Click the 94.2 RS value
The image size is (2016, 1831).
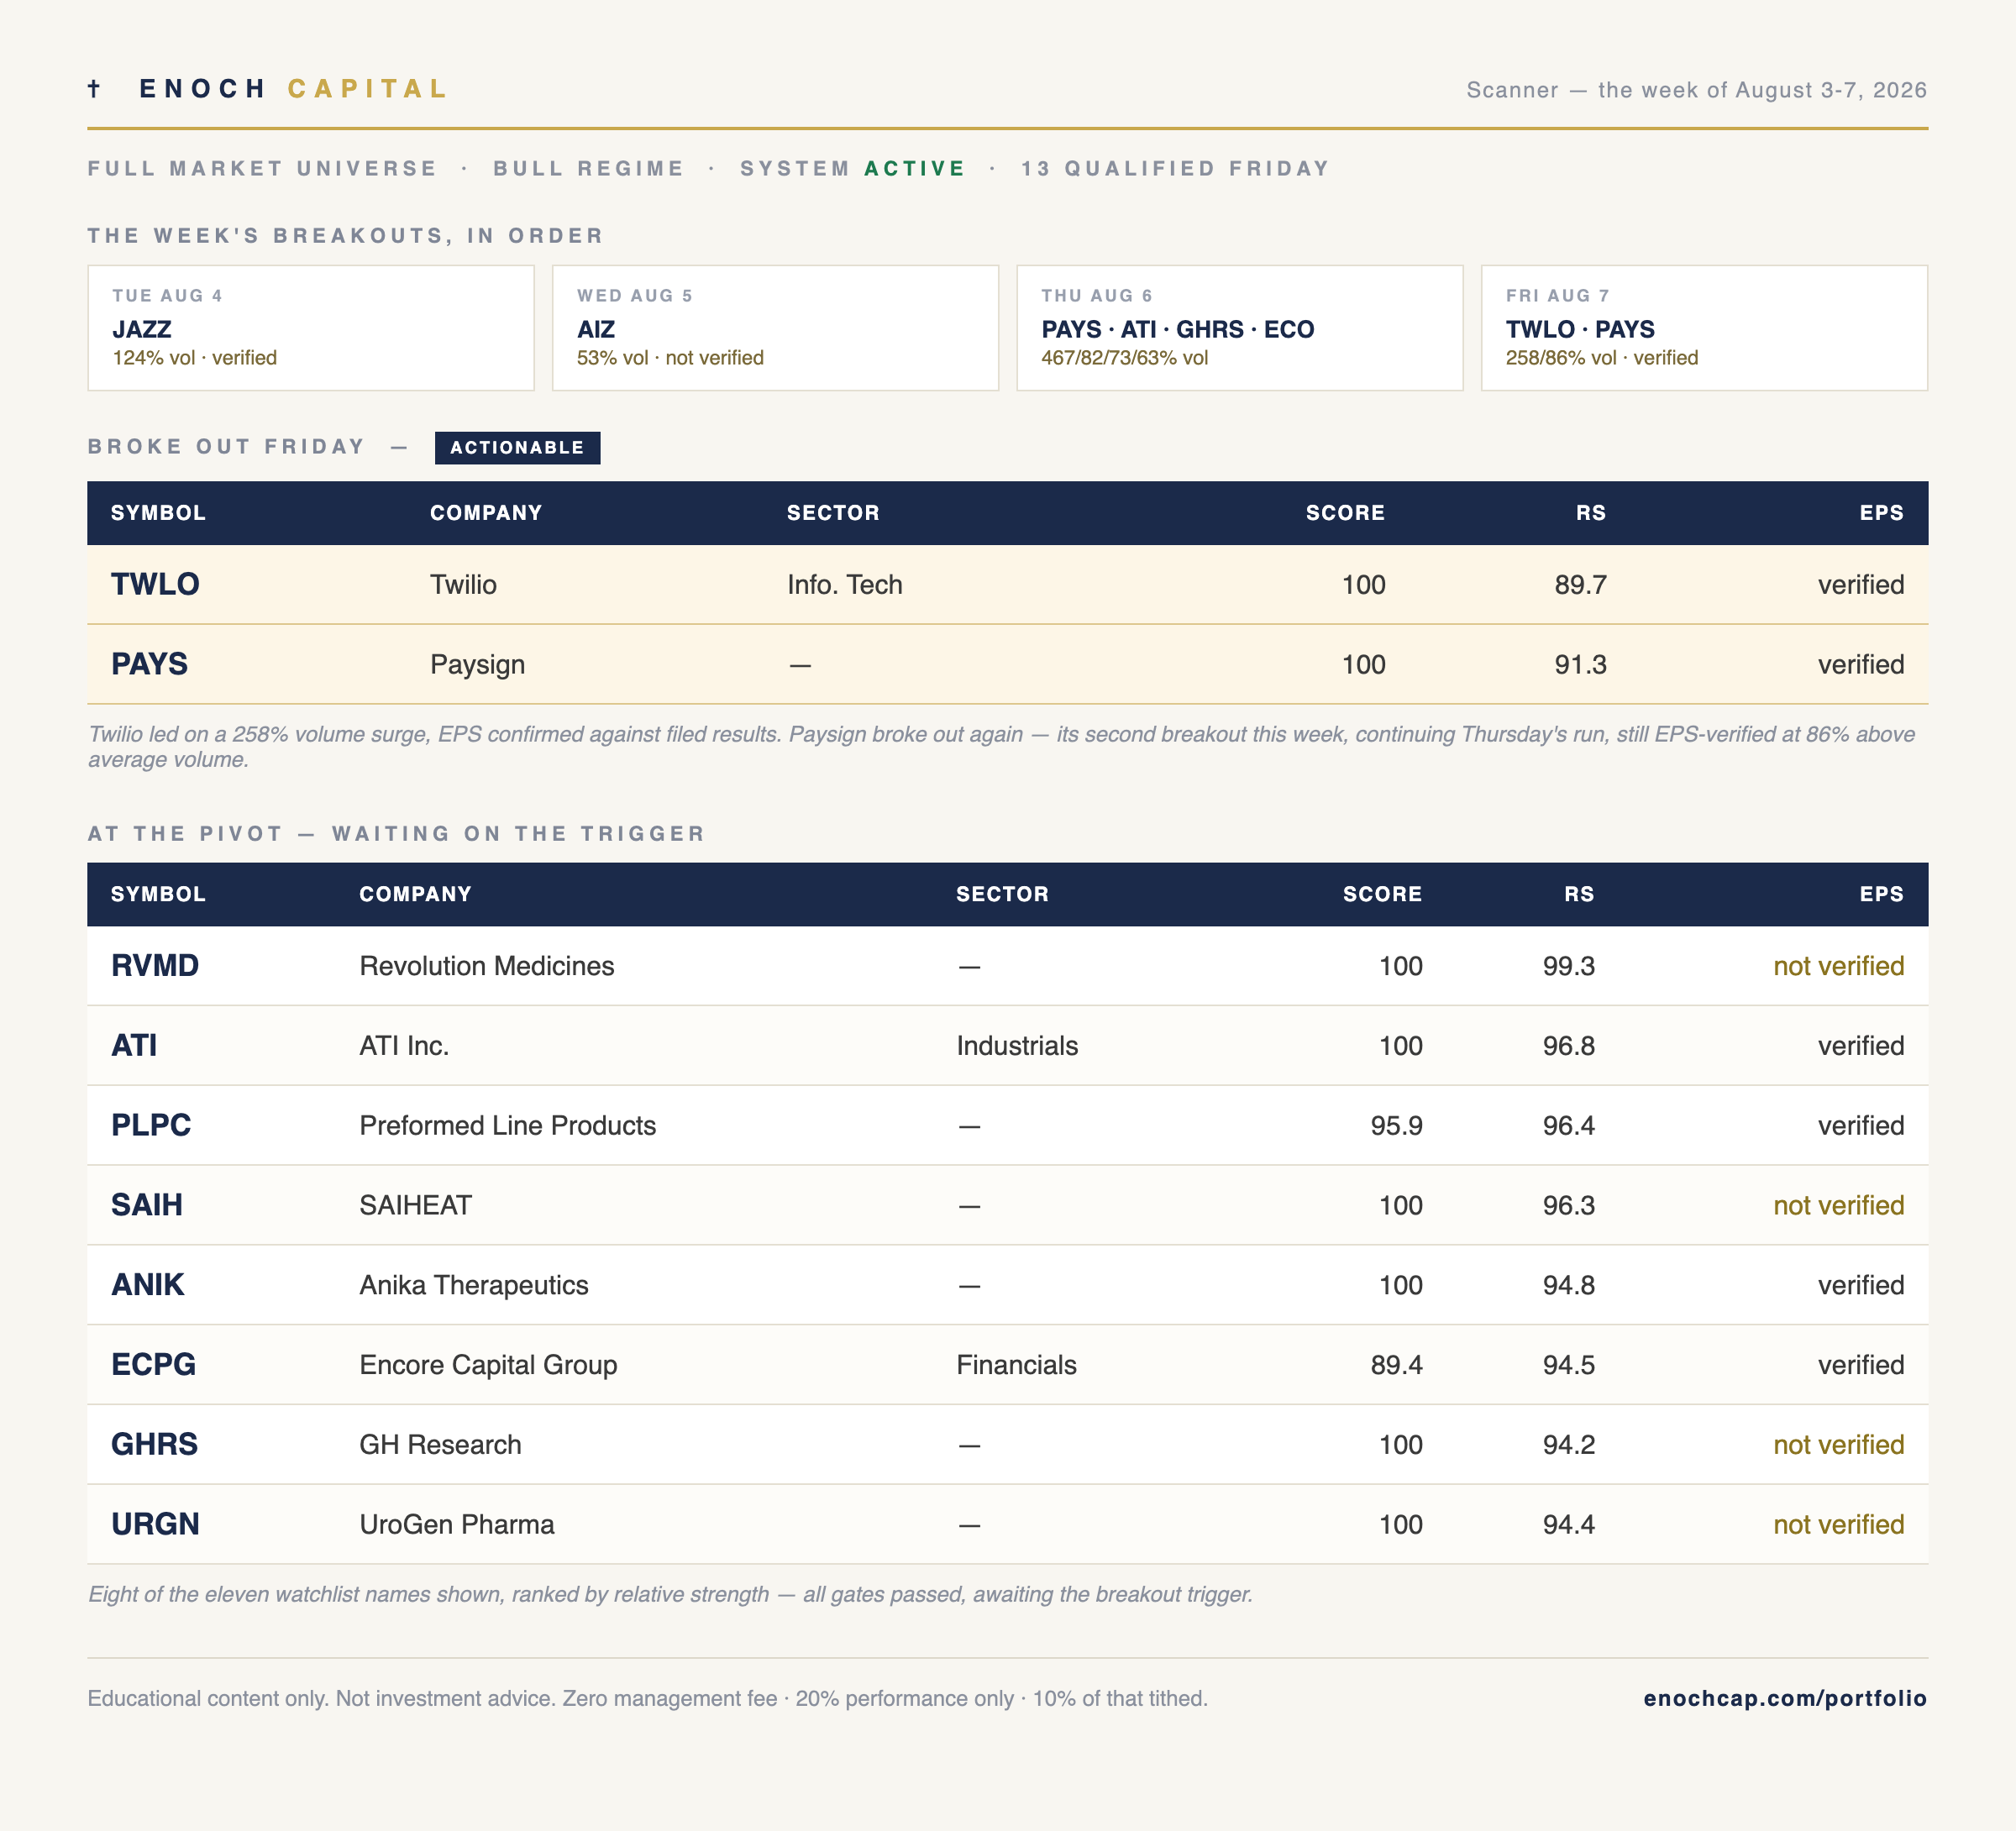coord(1568,1446)
